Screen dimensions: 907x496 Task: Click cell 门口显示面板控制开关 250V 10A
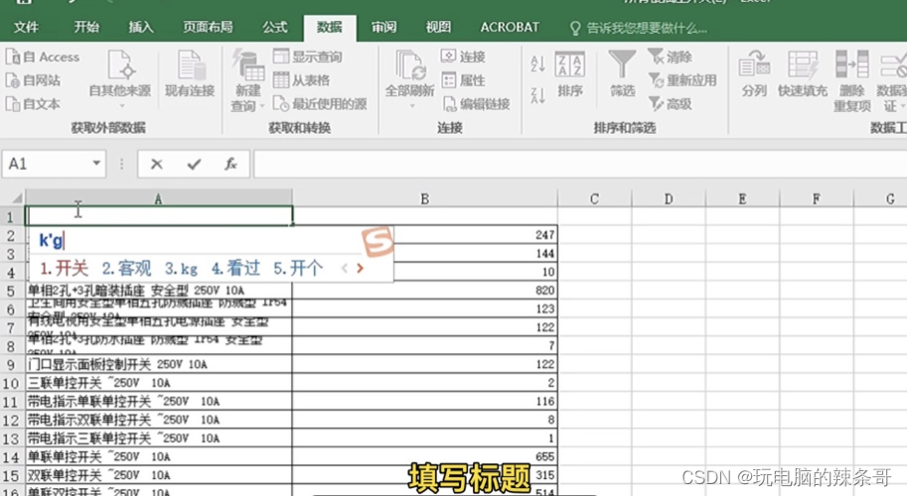[x=159, y=364]
